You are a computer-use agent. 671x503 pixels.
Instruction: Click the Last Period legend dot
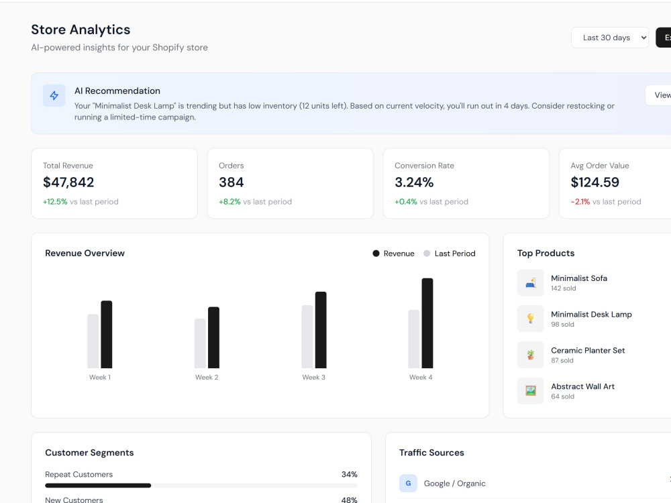pos(427,254)
